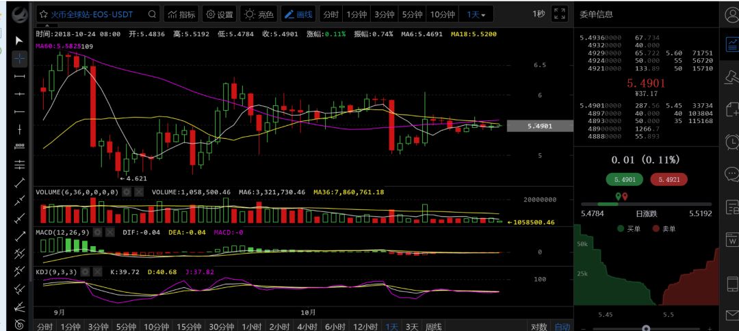
Task: Toggle 买单 buy orders in depth legend
Action: point(628,229)
